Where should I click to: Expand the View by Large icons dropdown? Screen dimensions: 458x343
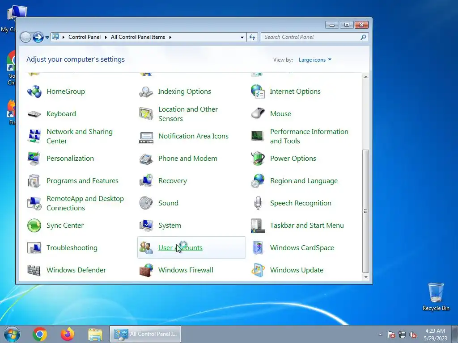(315, 60)
